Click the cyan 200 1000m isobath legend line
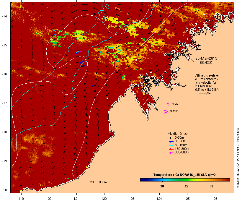 tap(96, 185)
